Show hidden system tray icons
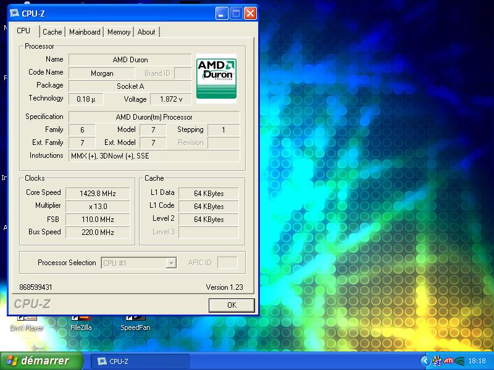Screen dimensions: 494x370 point(425,361)
